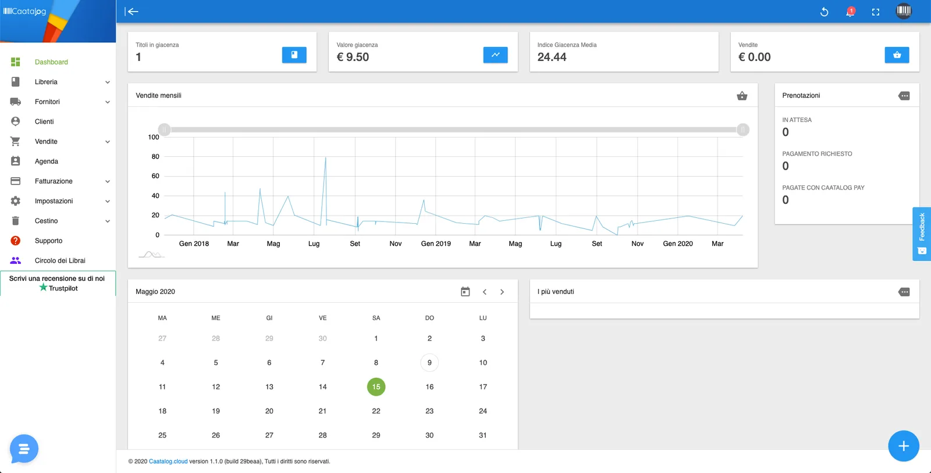Open Circolo dei Librai
Screen dimensions: 931x473
click(x=58, y=260)
